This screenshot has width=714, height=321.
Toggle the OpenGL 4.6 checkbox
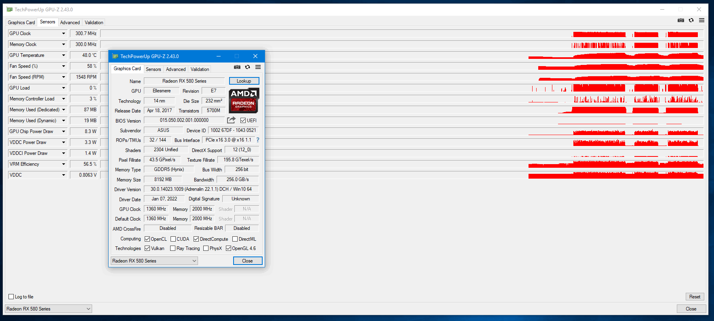pos(228,248)
